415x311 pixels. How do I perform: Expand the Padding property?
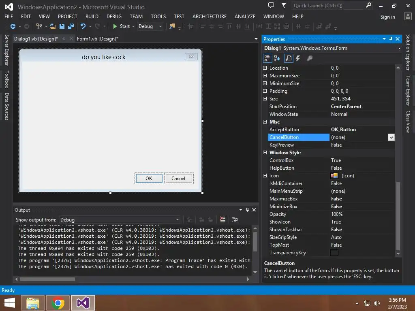coord(265,91)
